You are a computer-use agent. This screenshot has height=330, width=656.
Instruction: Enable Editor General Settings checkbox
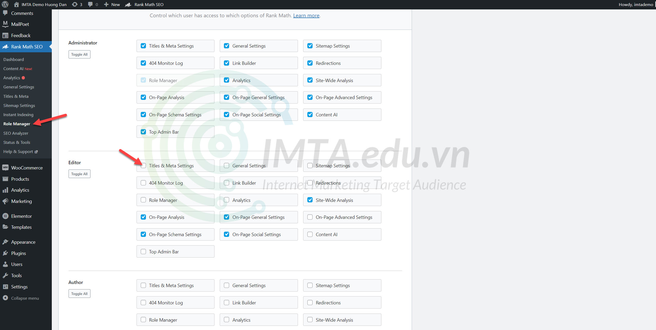pyautogui.click(x=227, y=166)
